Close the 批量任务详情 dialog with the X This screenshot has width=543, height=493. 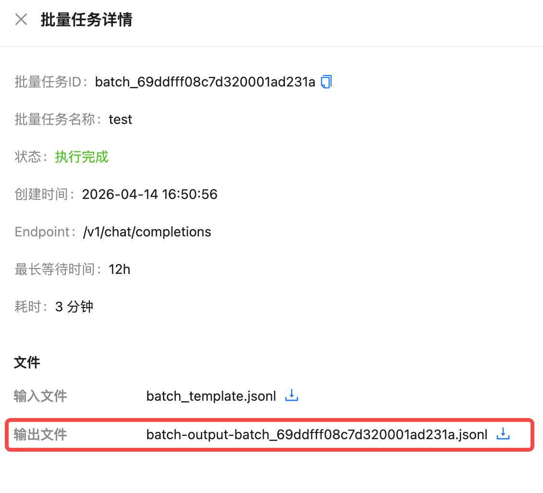click(21, 19)
